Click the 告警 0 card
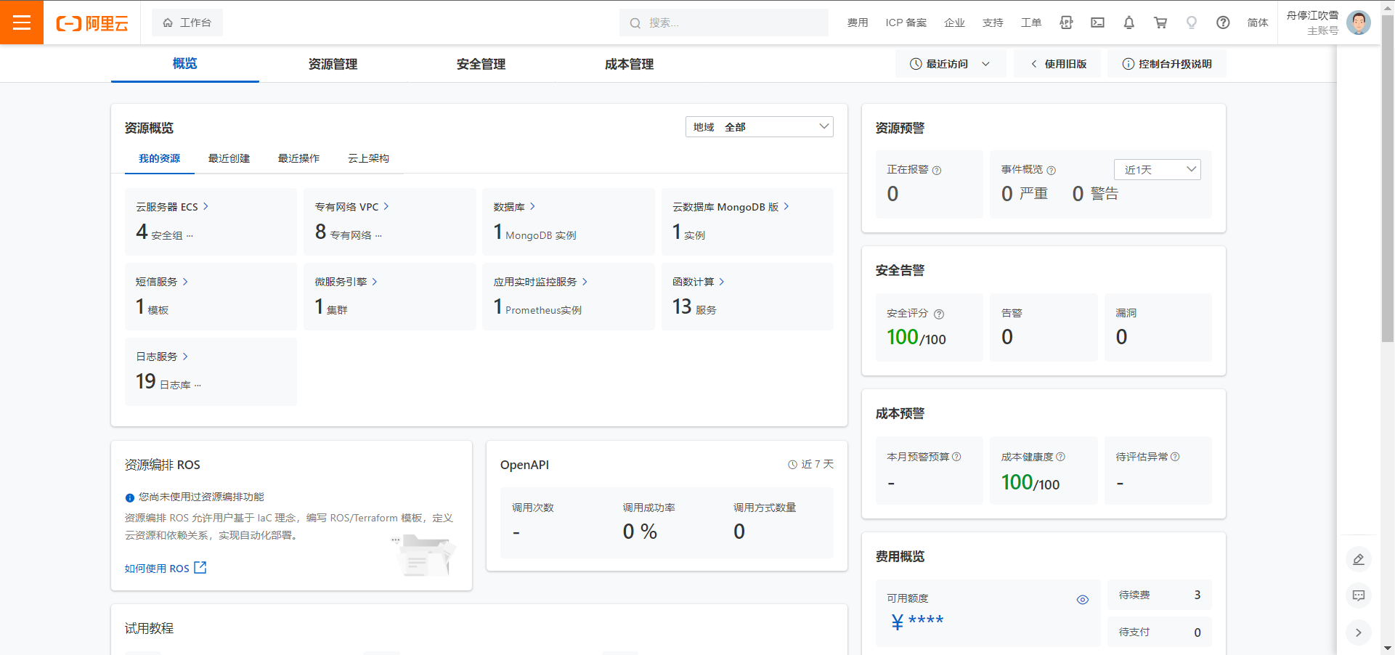This screenshot has height=655, width=1395. point(1044,327)
